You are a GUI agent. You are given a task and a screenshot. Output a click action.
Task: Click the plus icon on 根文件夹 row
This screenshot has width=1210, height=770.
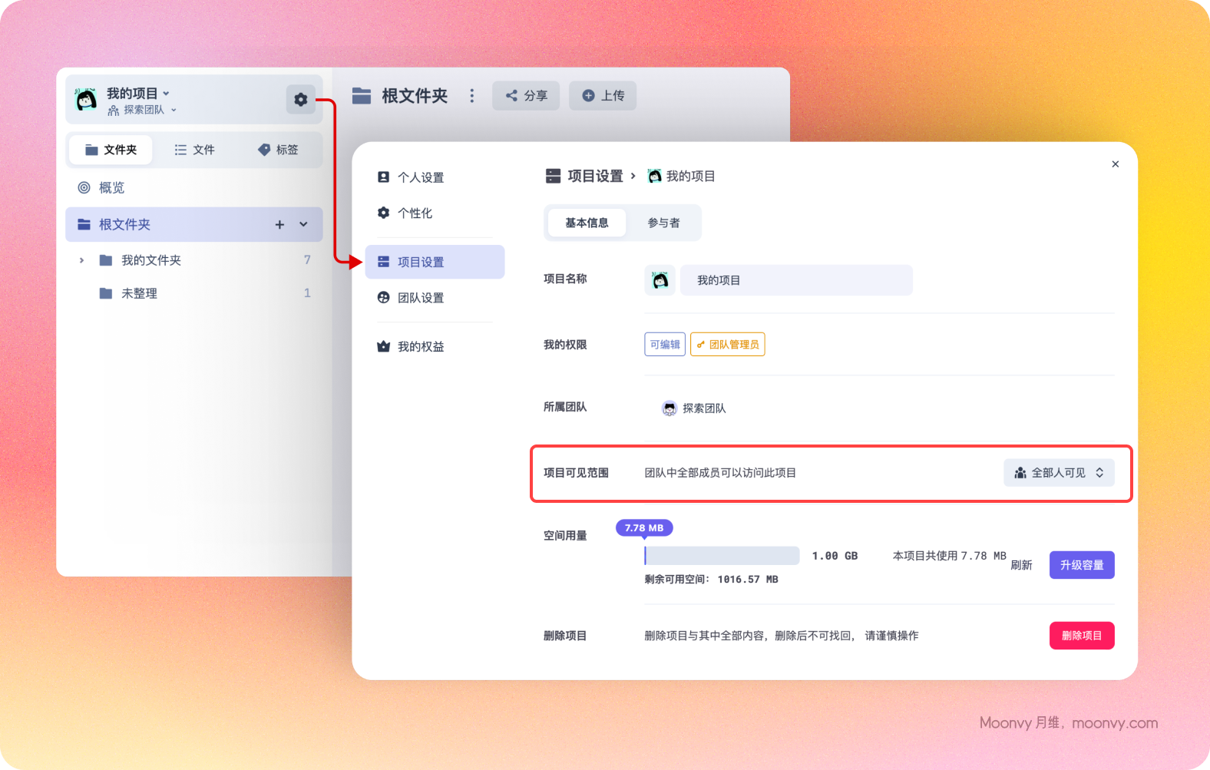[x=279, y=224]
